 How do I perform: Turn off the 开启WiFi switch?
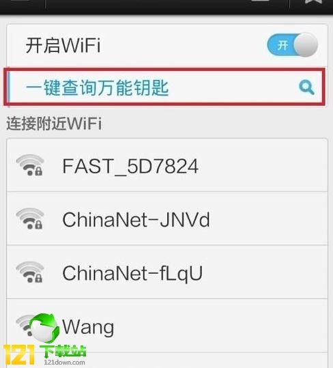[292, 45]
